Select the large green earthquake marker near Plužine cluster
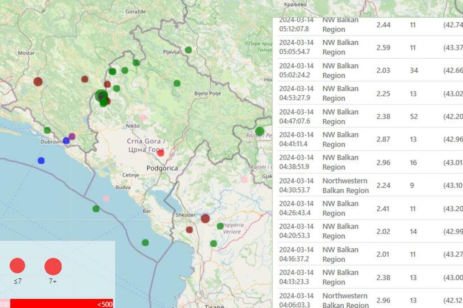This screenshot has width=463, height=308. [x=101, y=96]
